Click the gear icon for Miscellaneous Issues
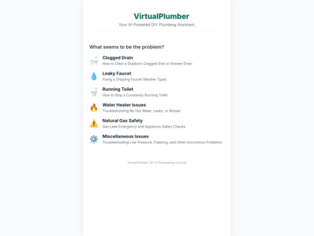This screenshot has height=236, width=314. point(94,139)
